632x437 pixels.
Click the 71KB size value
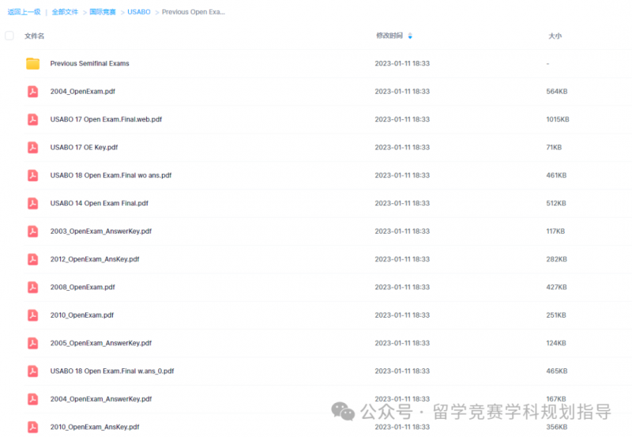[x=554, y=148]
